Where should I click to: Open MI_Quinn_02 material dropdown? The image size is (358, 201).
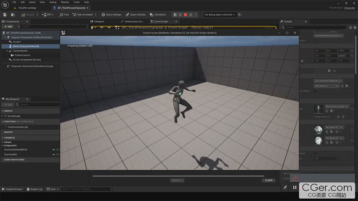(x=334, y=138)
